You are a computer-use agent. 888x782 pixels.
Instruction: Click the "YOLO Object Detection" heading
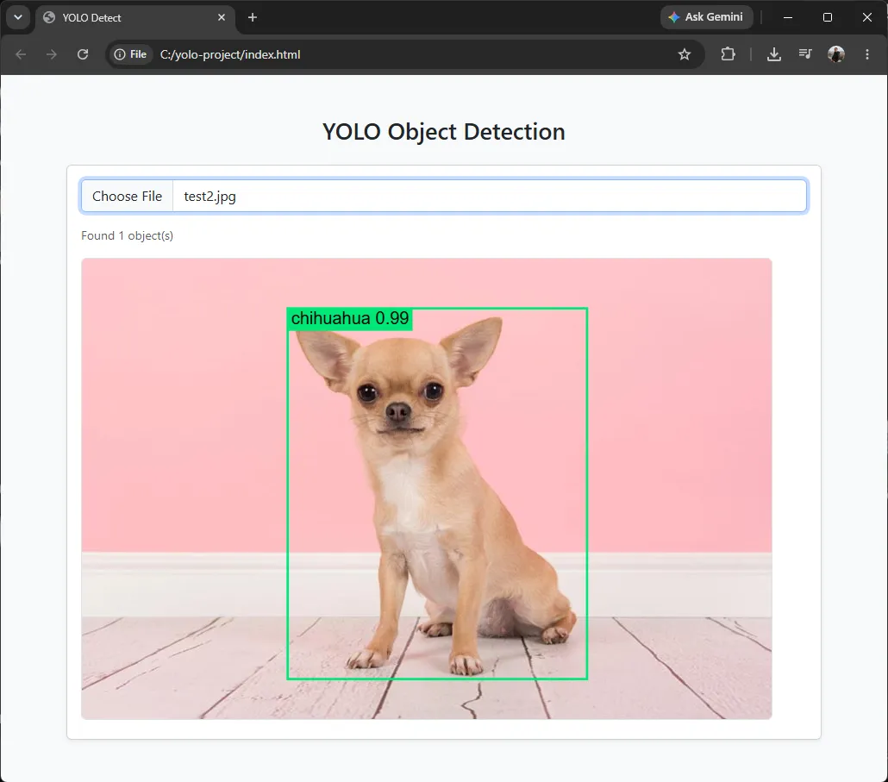444,131
